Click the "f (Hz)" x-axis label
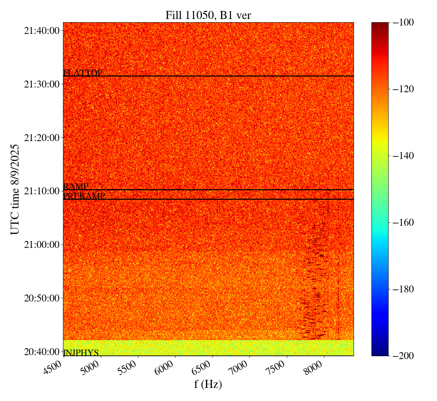 pyautogui.click(x=208, y=384)
